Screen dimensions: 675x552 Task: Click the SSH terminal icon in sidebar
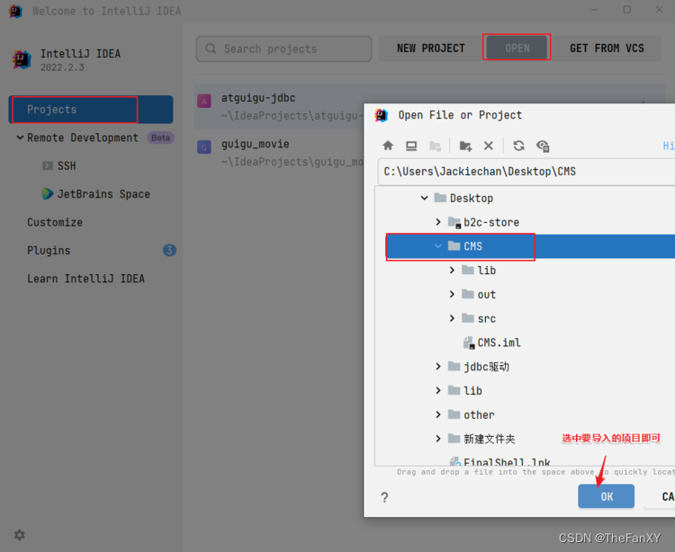pyautogui.click(x=48, y=165)
